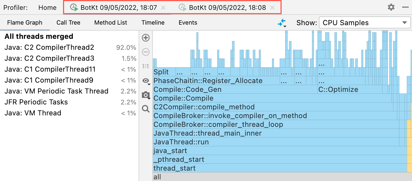This screenshot has height=181, width=412.
Task: Close the BotKt 18:08 snapshot tab
Action: (272, 8)
